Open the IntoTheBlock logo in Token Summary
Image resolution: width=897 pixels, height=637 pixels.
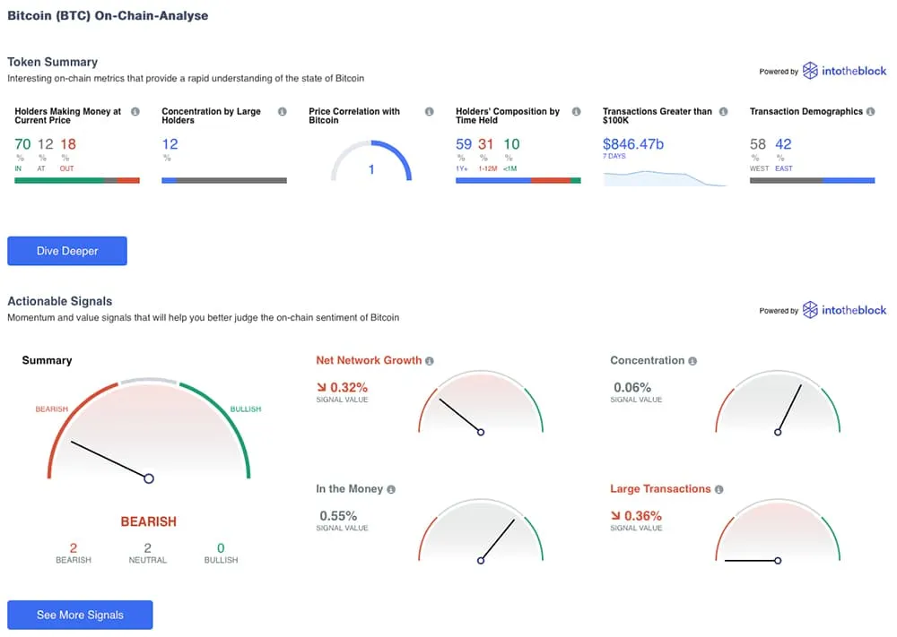pos(844,71)
